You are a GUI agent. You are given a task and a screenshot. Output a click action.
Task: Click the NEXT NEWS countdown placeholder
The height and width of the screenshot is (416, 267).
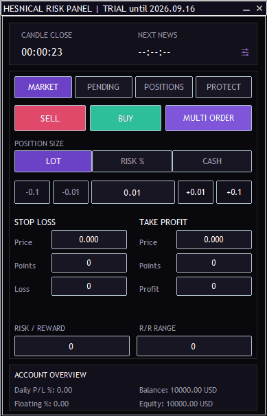click(154, 52)
